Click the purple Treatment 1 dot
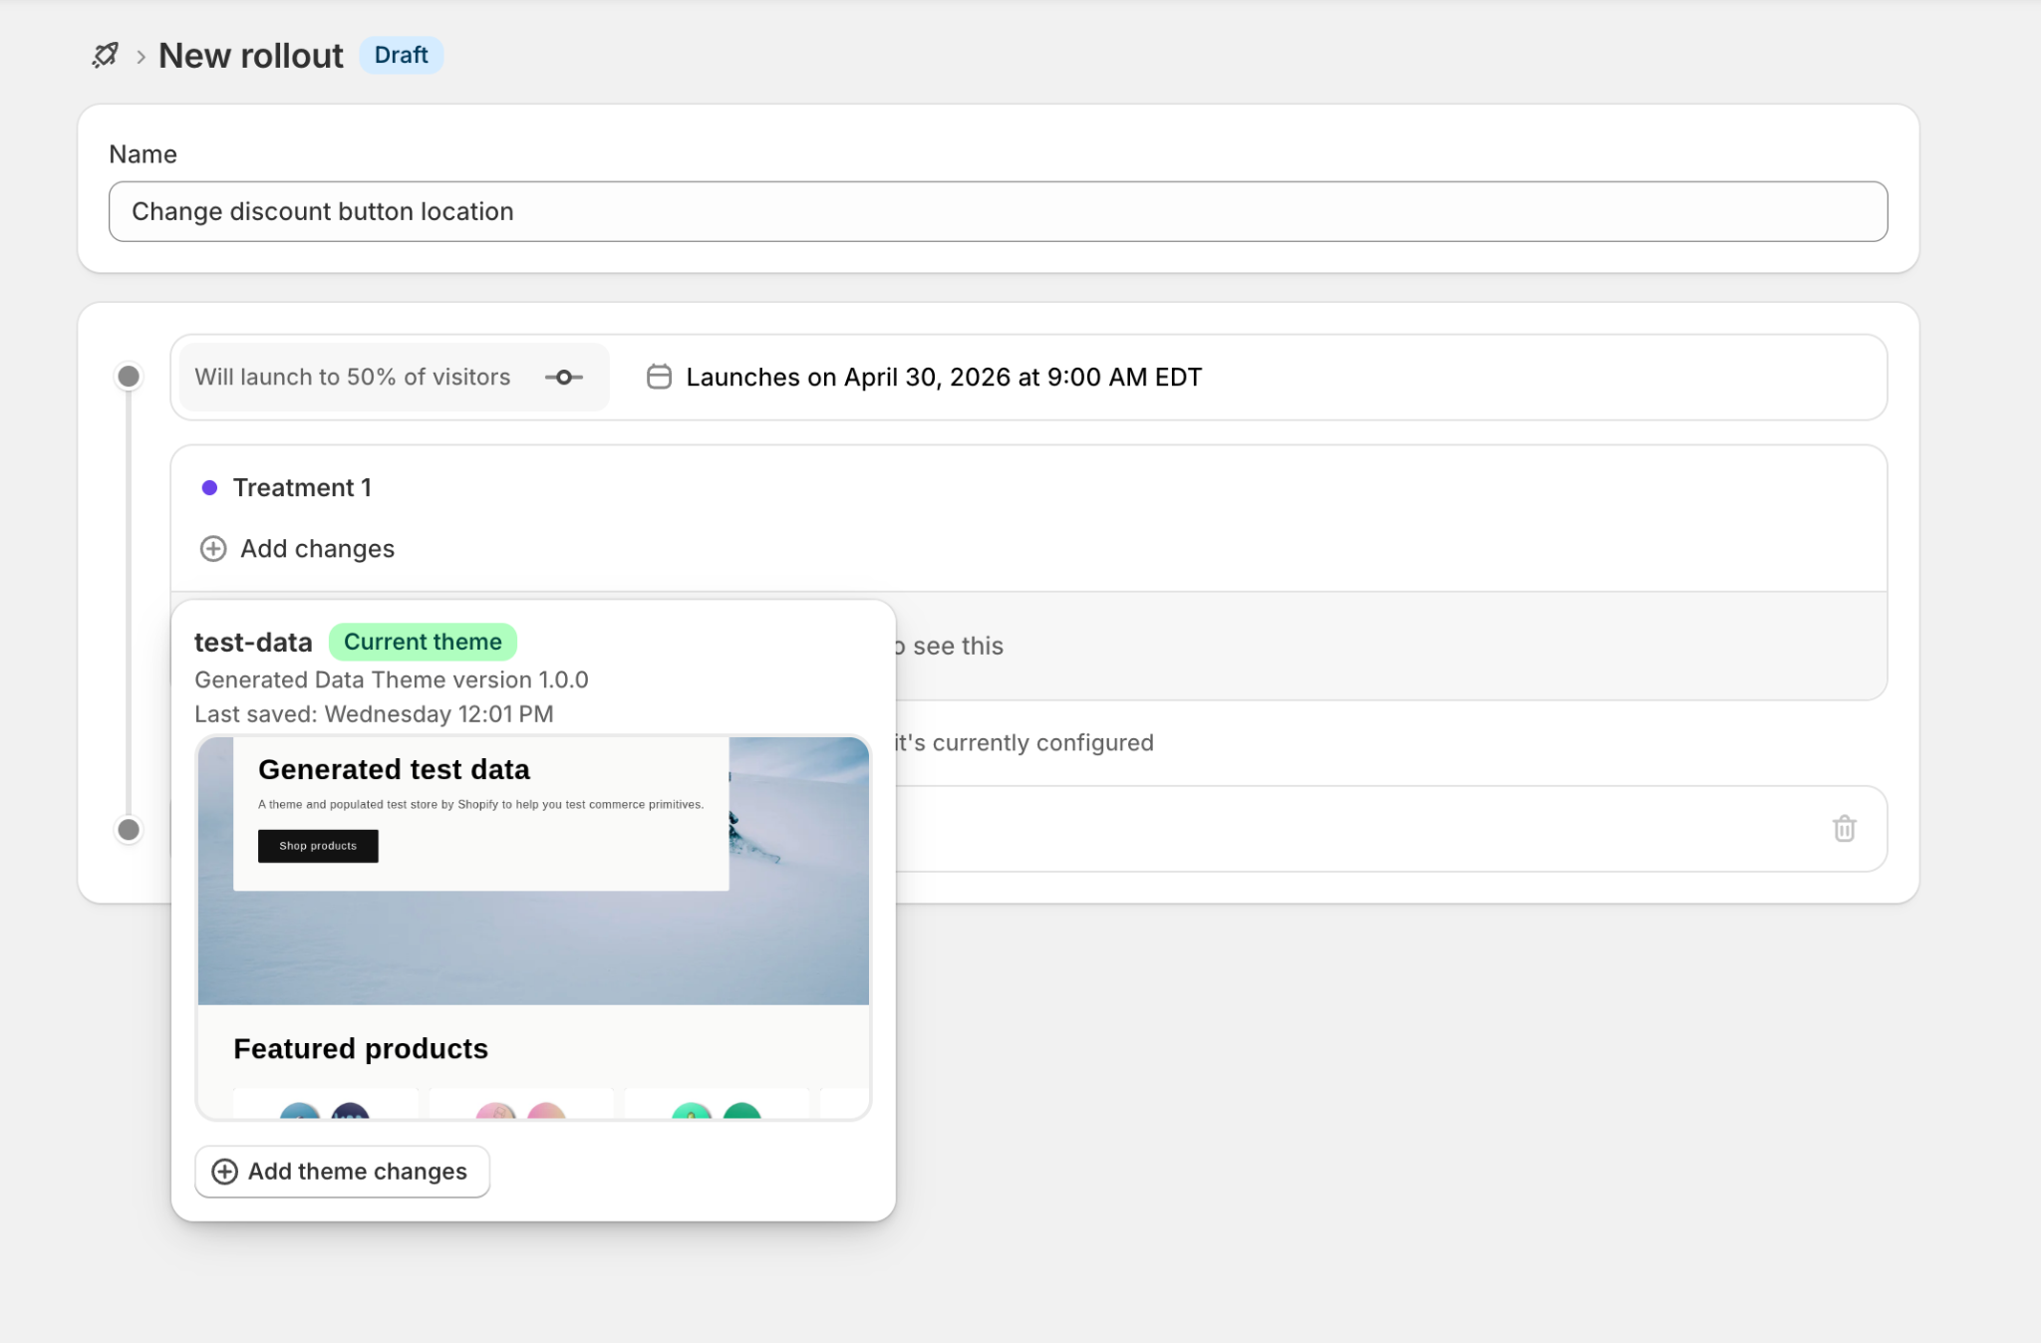 [x=209, y=488]
